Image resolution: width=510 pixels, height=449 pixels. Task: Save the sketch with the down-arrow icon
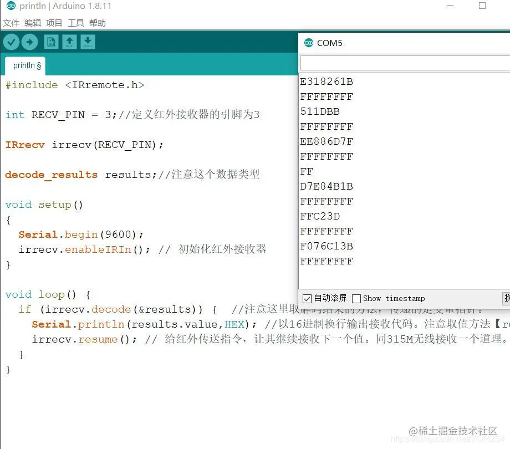(x=88, y=42)
